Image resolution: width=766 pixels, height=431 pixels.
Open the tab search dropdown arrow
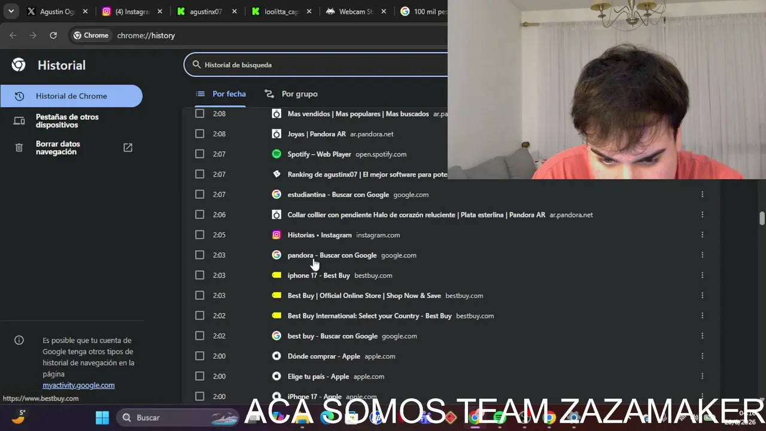11,11
